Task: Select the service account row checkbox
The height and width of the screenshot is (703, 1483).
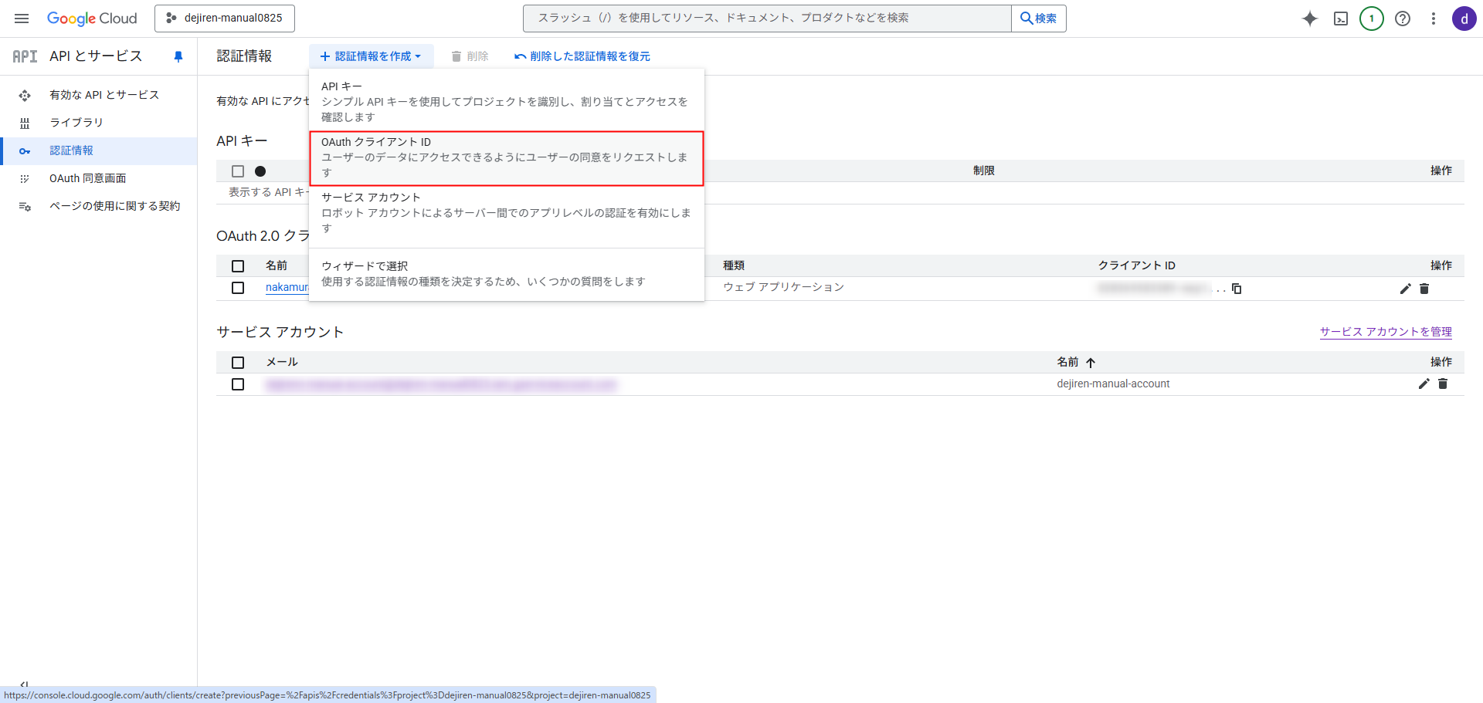Action: coord(238,384)
